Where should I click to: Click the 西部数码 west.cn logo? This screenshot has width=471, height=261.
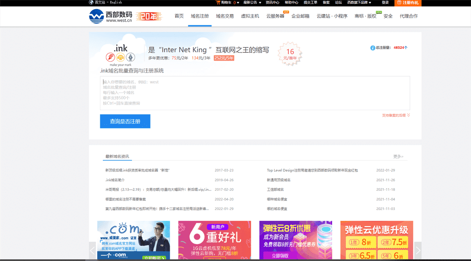(110, 16)
